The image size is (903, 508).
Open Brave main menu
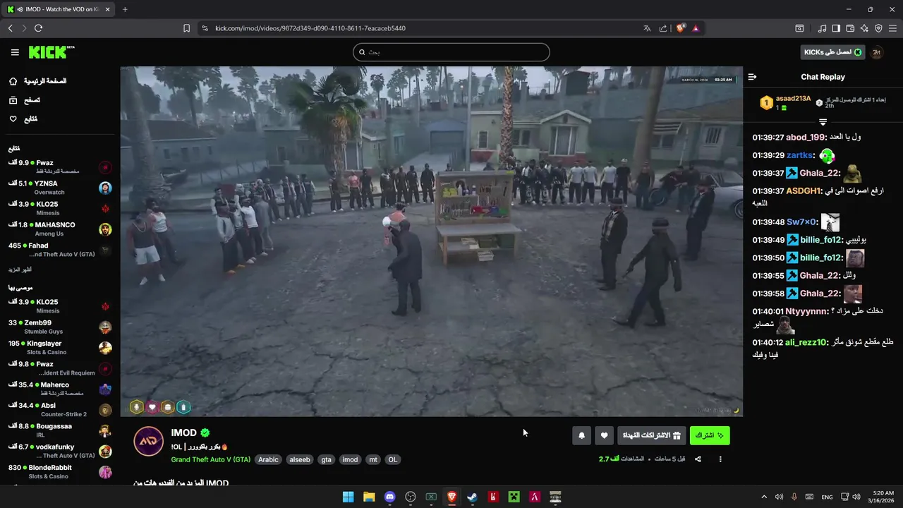[892, 28]
